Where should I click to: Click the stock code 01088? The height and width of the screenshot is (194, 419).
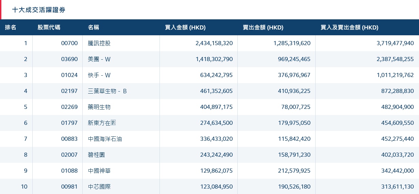69,171
